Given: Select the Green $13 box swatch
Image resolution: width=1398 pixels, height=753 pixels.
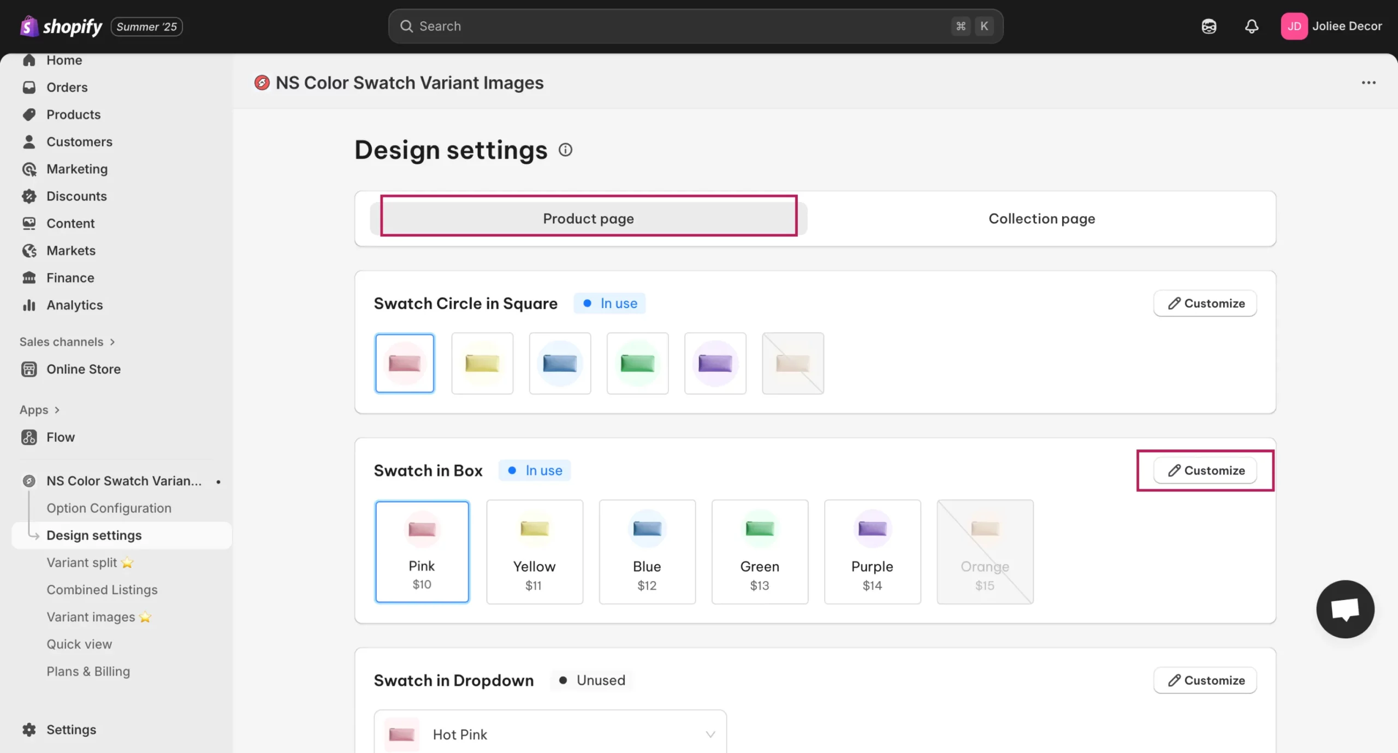Looking at the screenshot, I should point(760,552).
